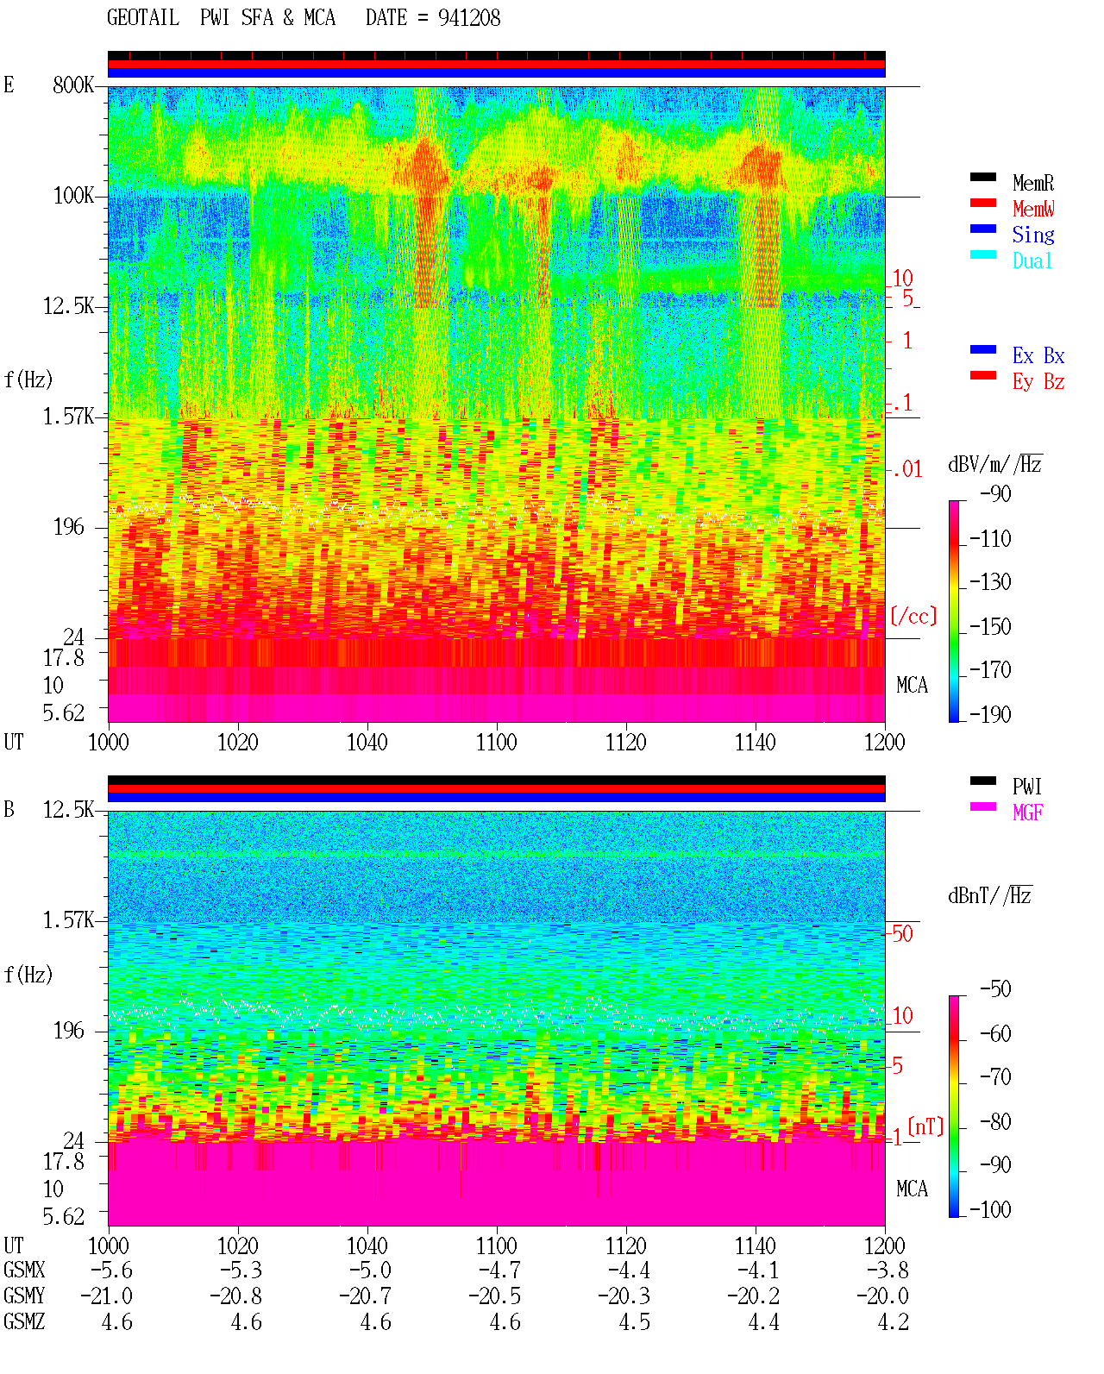Click the 'Ex Bx' legend label
The height and width of the screenshot is (1374, 1104).
point(1038,355)
